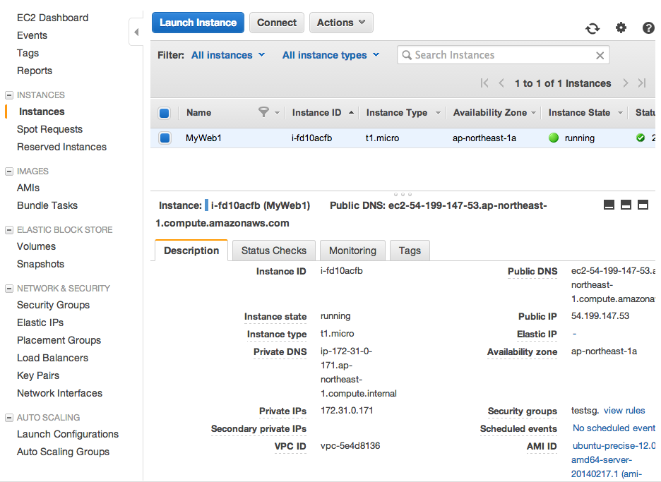Switch to the Monitoring tab
Viewport: 661px width, 482px height.
coord(352,251)
